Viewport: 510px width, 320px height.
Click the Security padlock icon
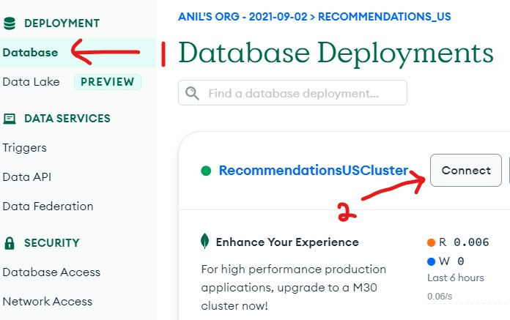click(x=10, y=242)
